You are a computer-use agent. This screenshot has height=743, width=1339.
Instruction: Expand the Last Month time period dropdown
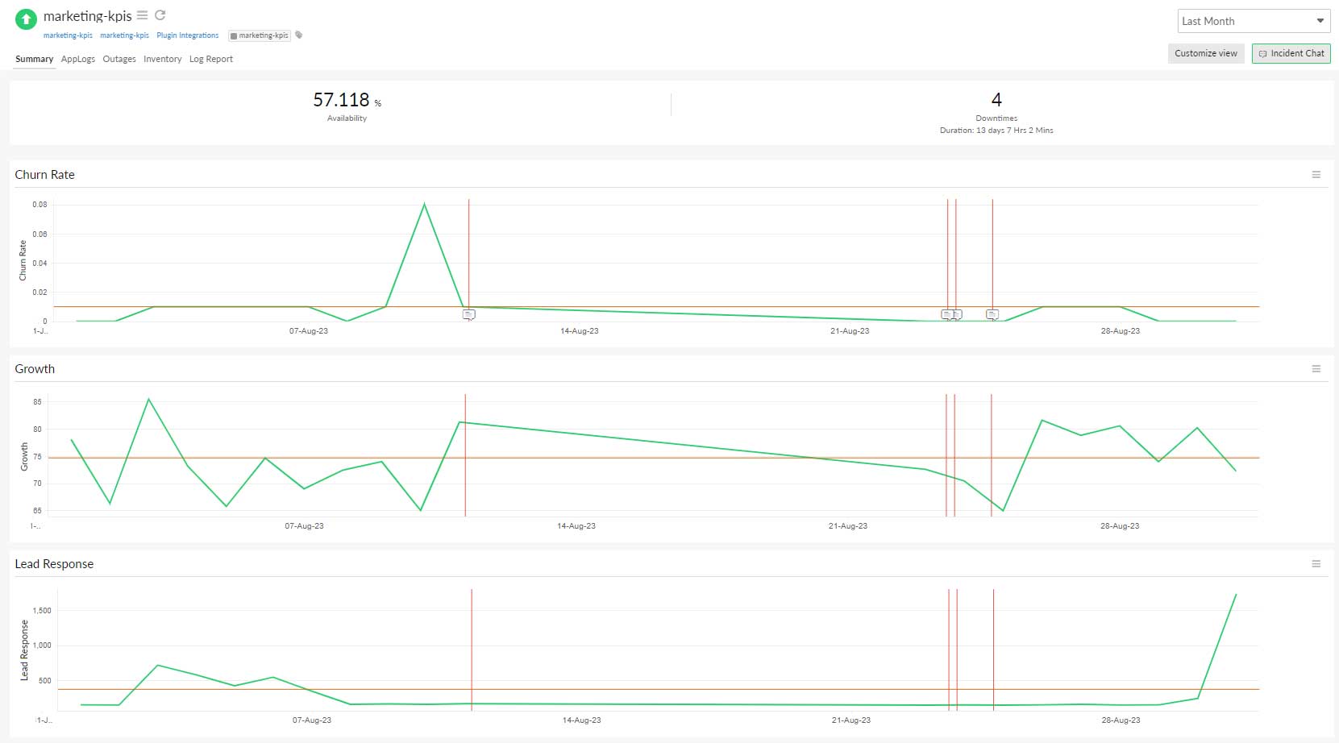click(x=1254, y=21)
